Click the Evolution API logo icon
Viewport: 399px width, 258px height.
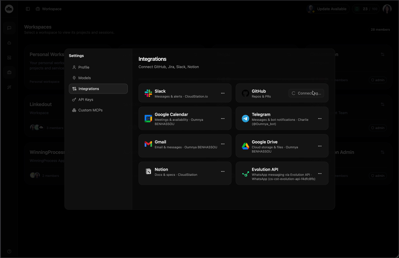pyautogui.click(x=245, y=174)
